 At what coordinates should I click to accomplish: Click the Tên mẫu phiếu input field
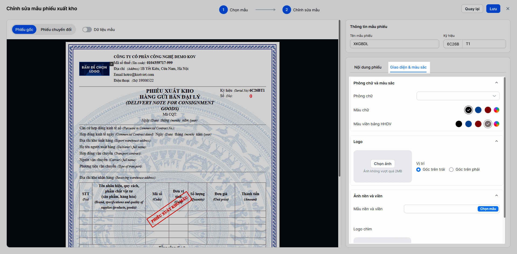click(394, 44)
